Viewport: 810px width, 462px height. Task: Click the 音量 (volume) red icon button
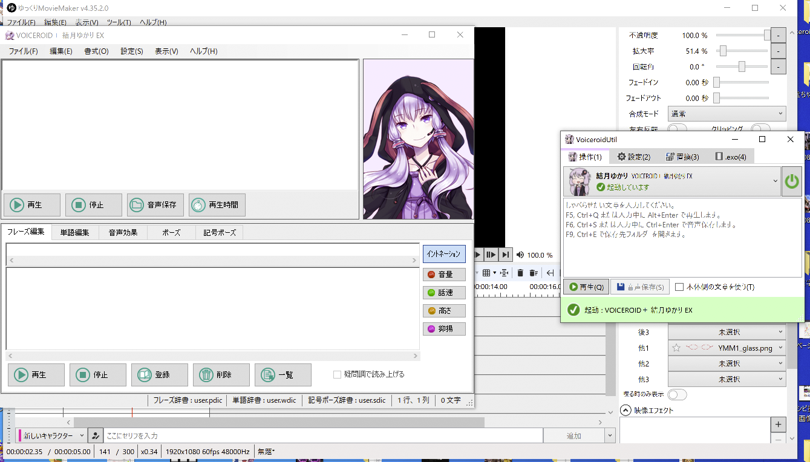coord(444,275)
